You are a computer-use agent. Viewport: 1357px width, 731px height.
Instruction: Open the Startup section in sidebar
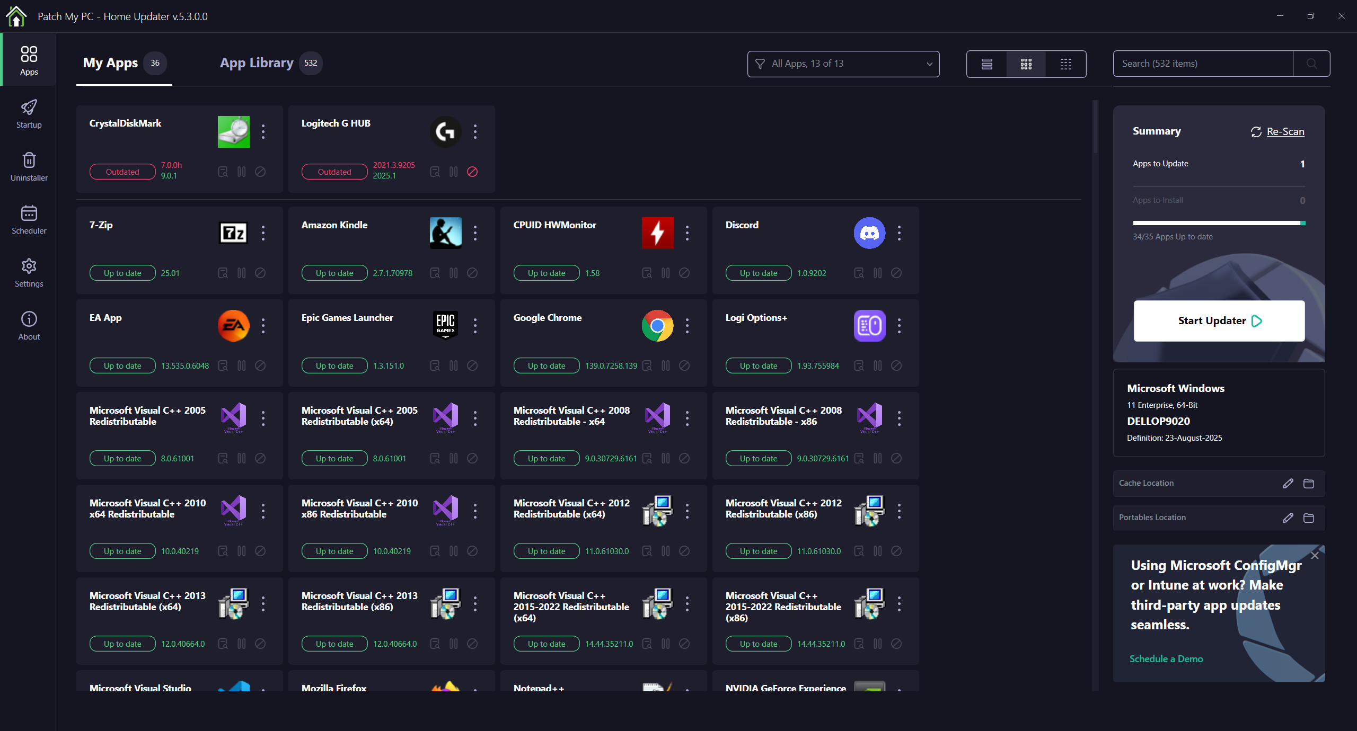click(x=29, y=114)
